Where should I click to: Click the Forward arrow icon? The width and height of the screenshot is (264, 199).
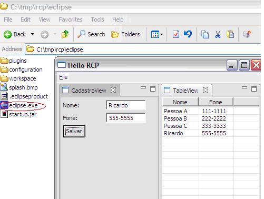[x=45, y=34]
